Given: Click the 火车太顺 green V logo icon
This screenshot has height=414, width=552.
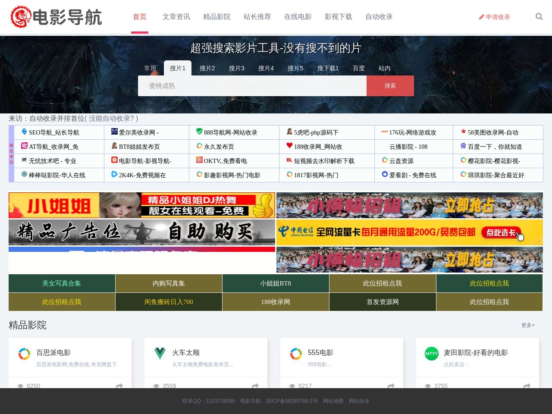Looking at the screenshot, I should 160,354.
